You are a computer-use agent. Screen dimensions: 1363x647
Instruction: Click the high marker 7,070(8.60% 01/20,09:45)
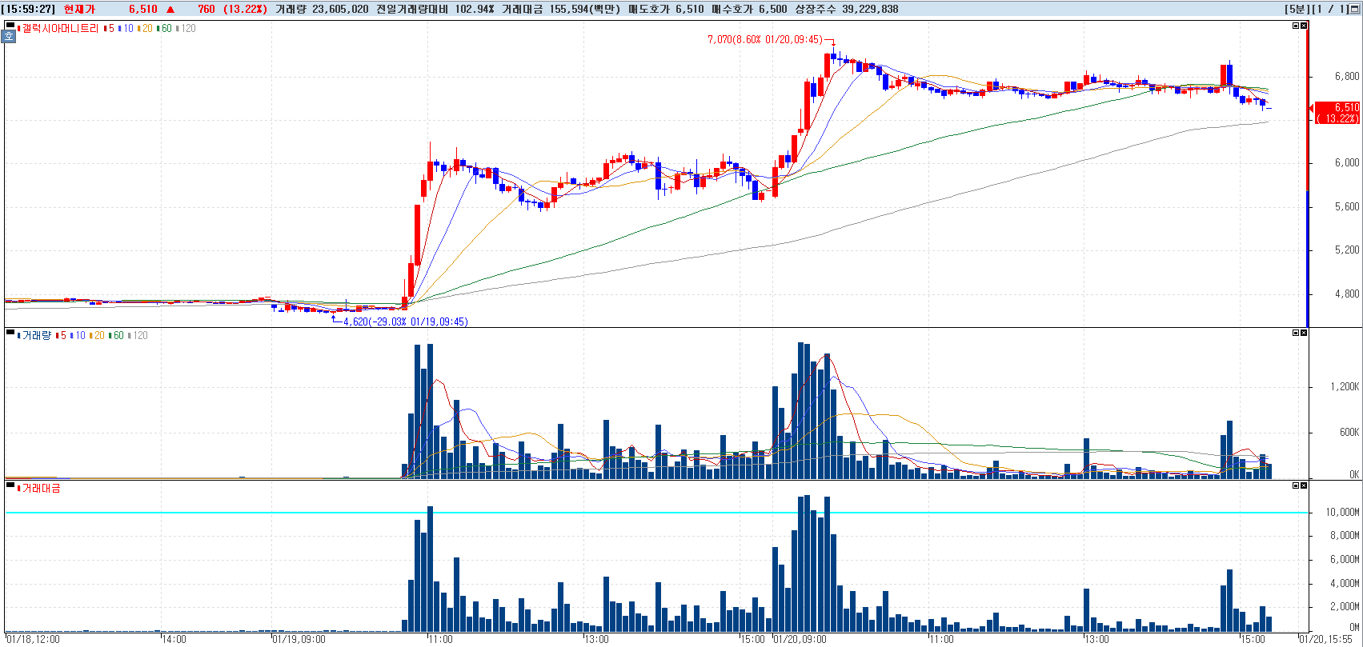click(x=764, y=39)
